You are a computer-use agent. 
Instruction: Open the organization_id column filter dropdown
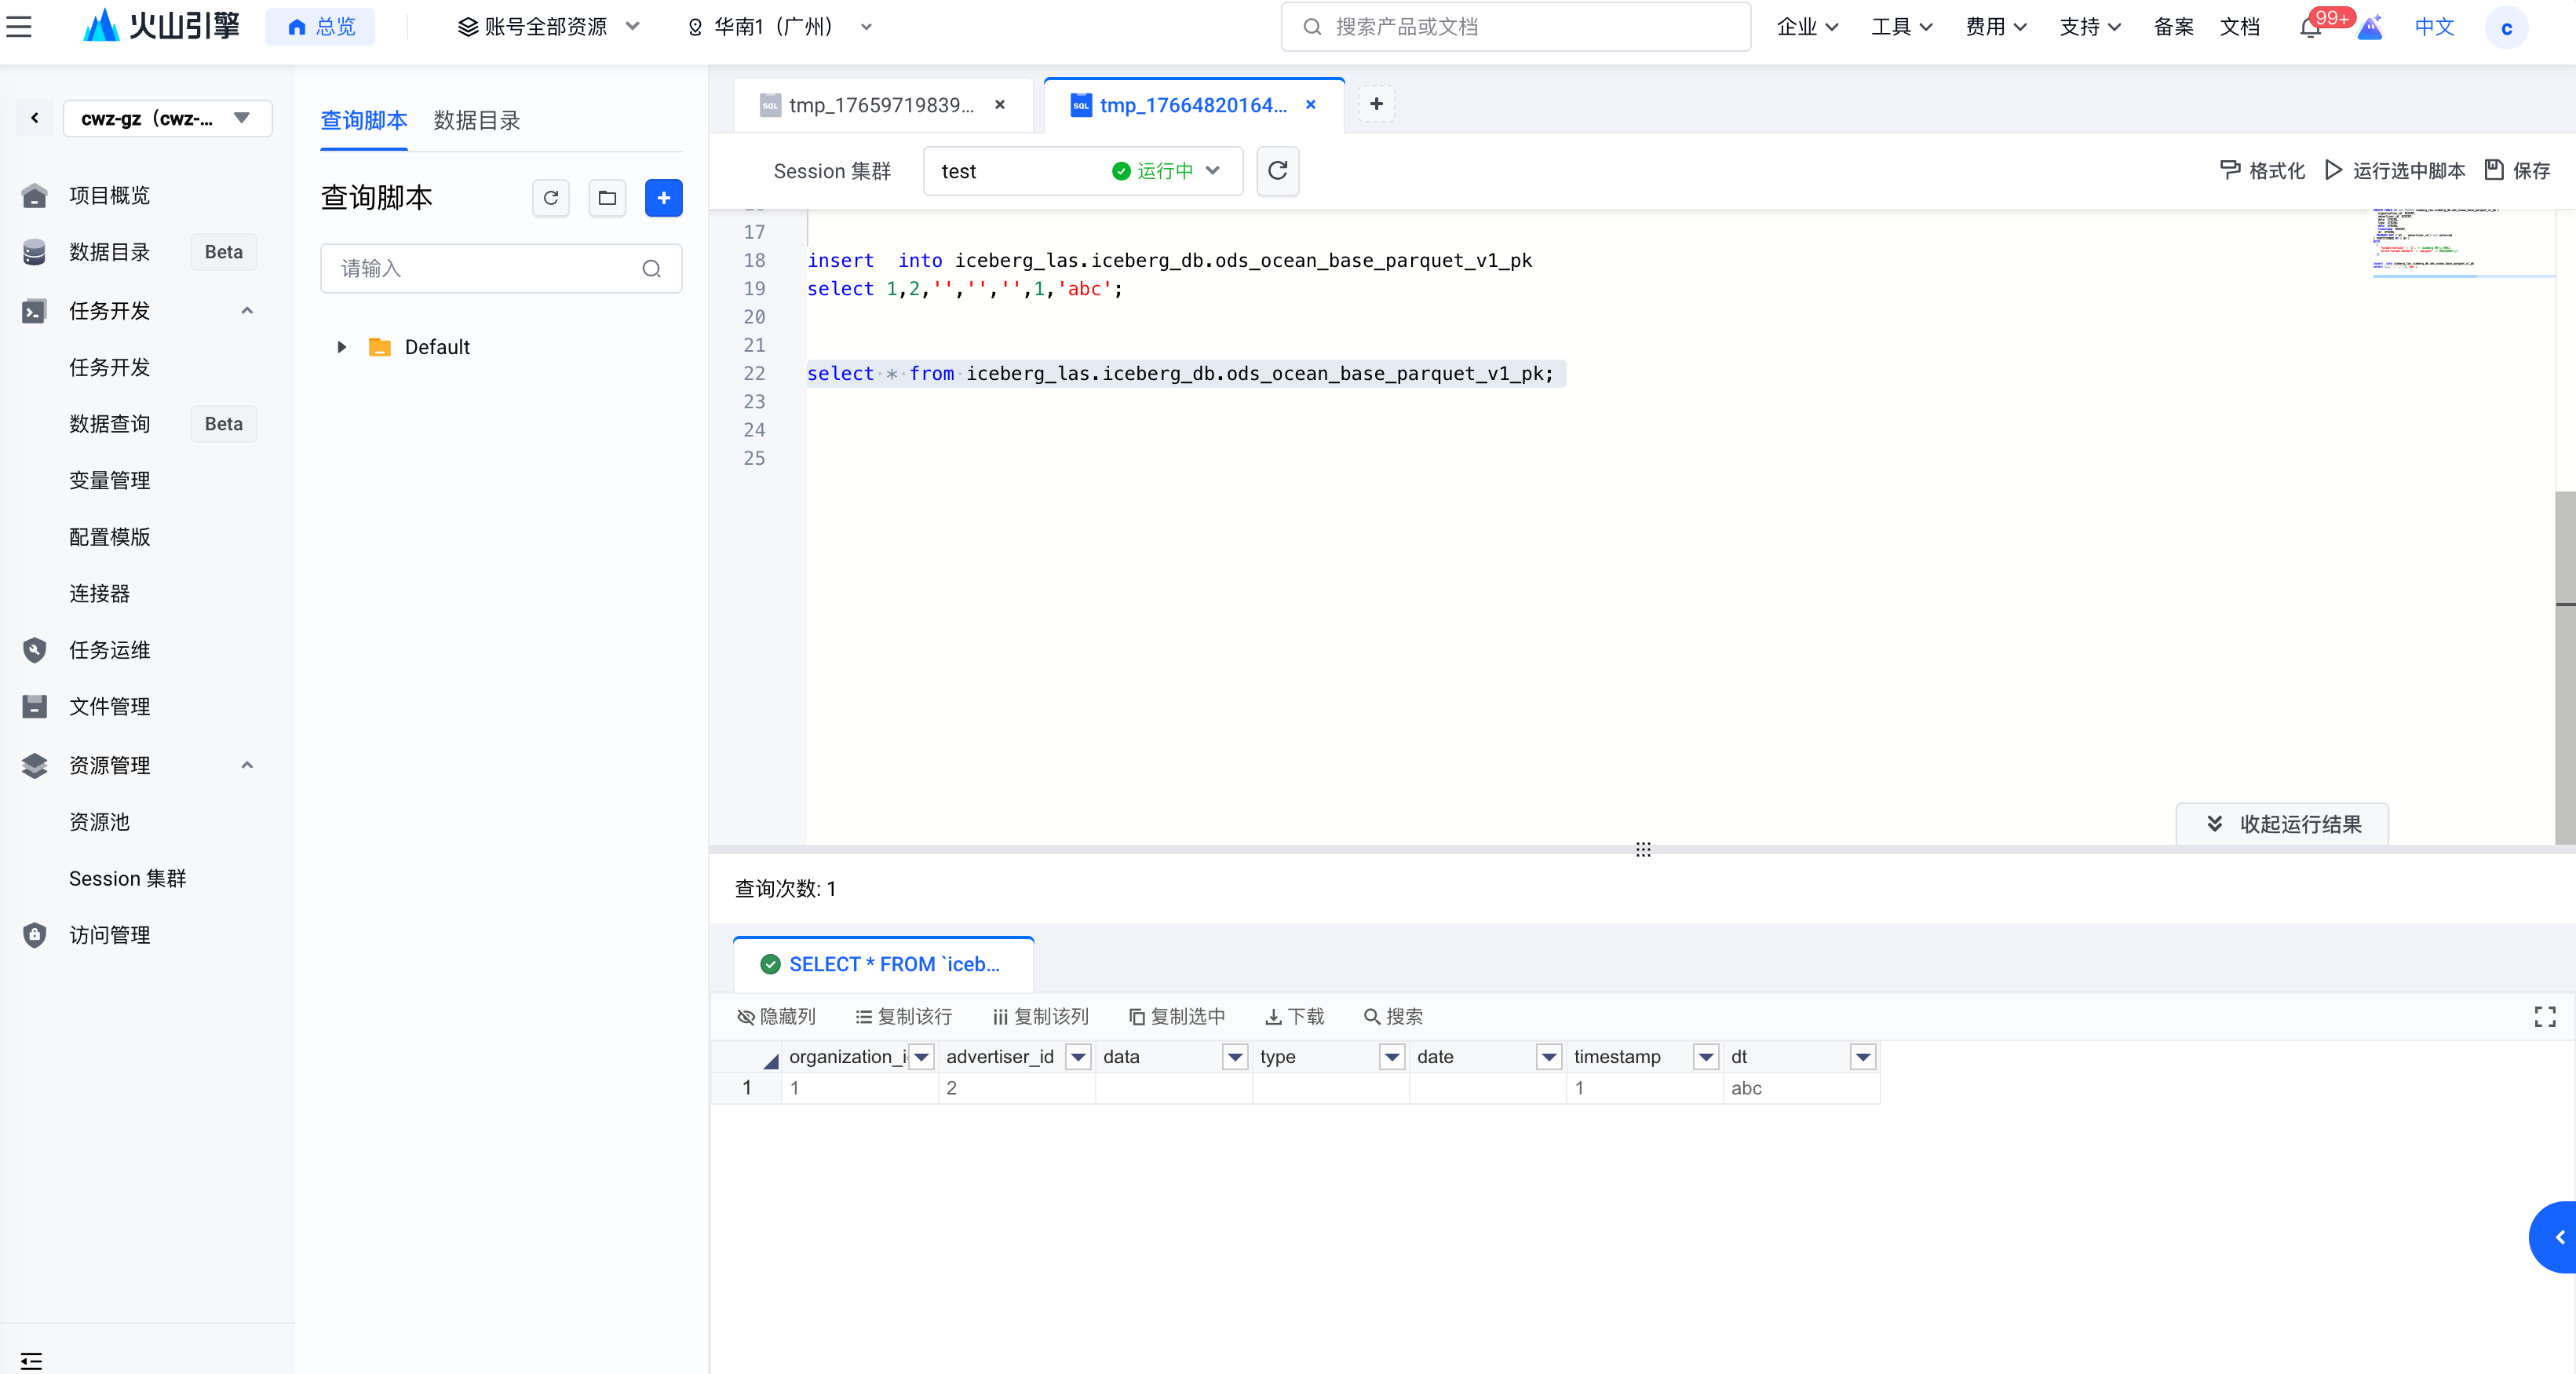921,1057
